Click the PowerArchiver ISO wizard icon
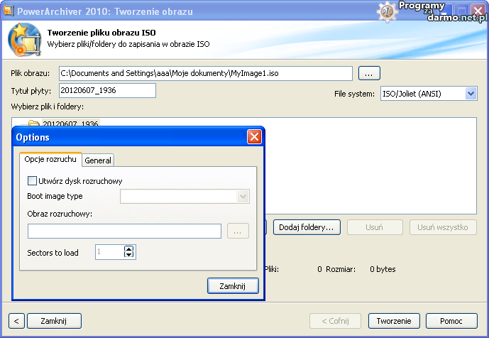The height and width of the screenshot is (338, 489). [25, 40]
